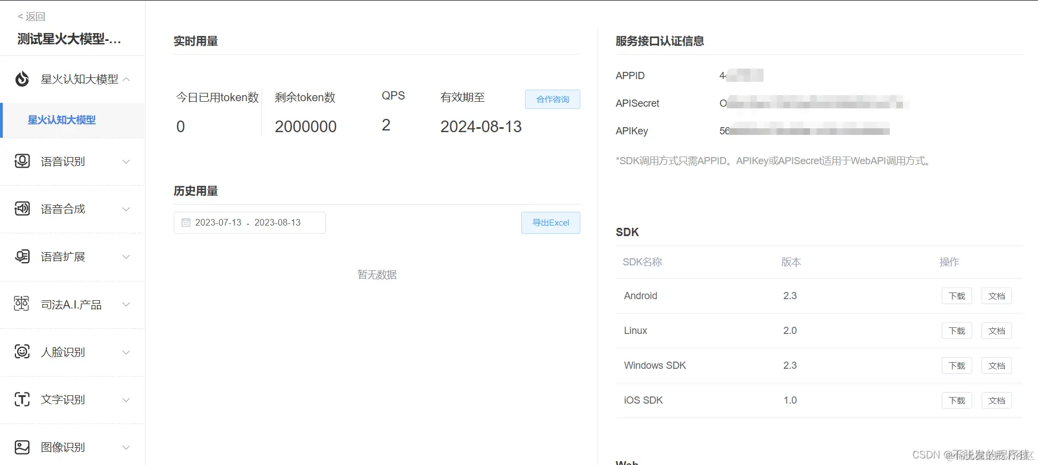Expand the 人脸识别 chevron
Image resolution: width=1038 pixels, height=465 pixels.
[126, 352]
